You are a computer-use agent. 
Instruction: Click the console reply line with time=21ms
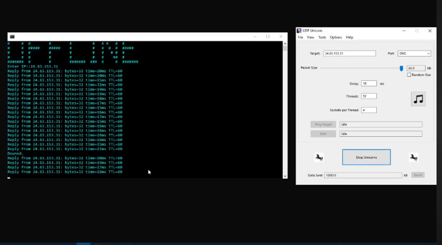coord(65,149)
